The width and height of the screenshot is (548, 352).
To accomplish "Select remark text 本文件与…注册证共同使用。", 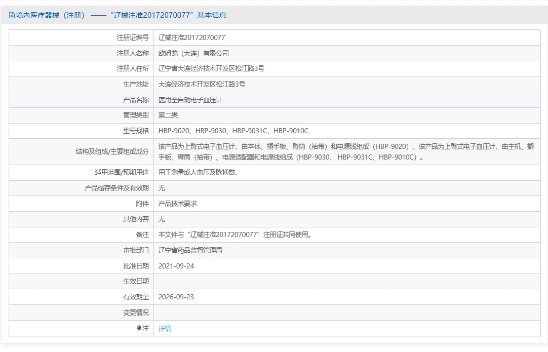I will tap(235, 234).
